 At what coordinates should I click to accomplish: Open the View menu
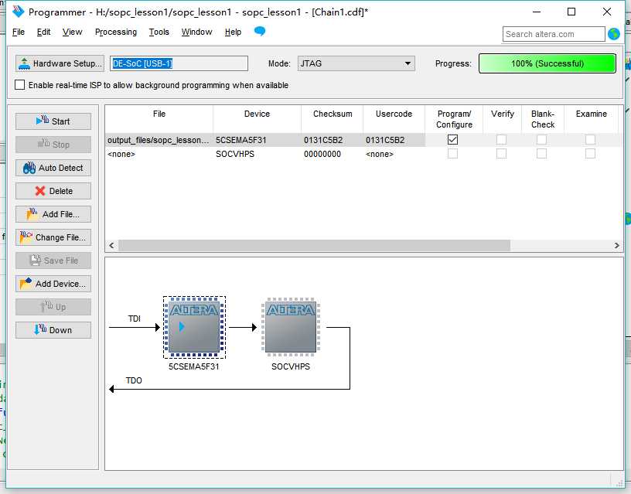pyautogui.click(x=72, y=32)
